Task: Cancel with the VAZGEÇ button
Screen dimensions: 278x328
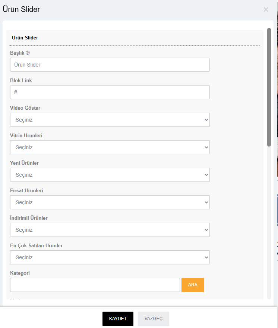Action: [154, 319]
